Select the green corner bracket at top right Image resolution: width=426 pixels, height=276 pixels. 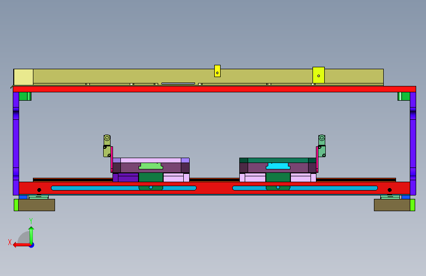pyautogui.click(x=404, y=96)
